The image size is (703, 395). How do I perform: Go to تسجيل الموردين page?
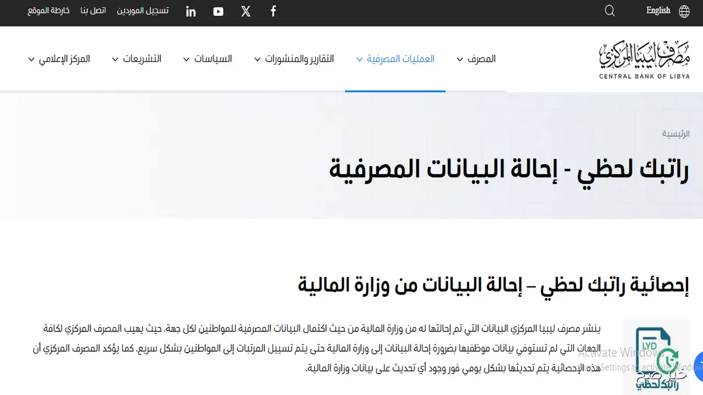tap(143, 10)
